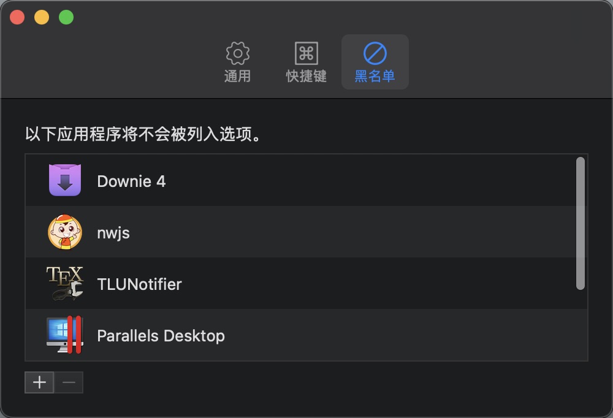
Task: Click the blacklist list vertical scrollbar
Action: (581, 223)
